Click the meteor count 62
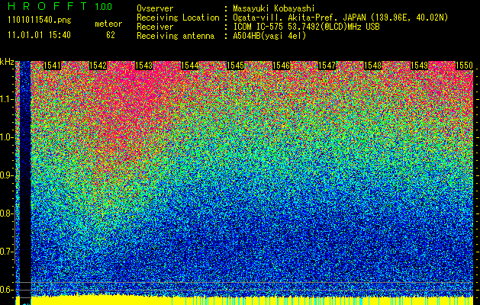 (111, 35)
